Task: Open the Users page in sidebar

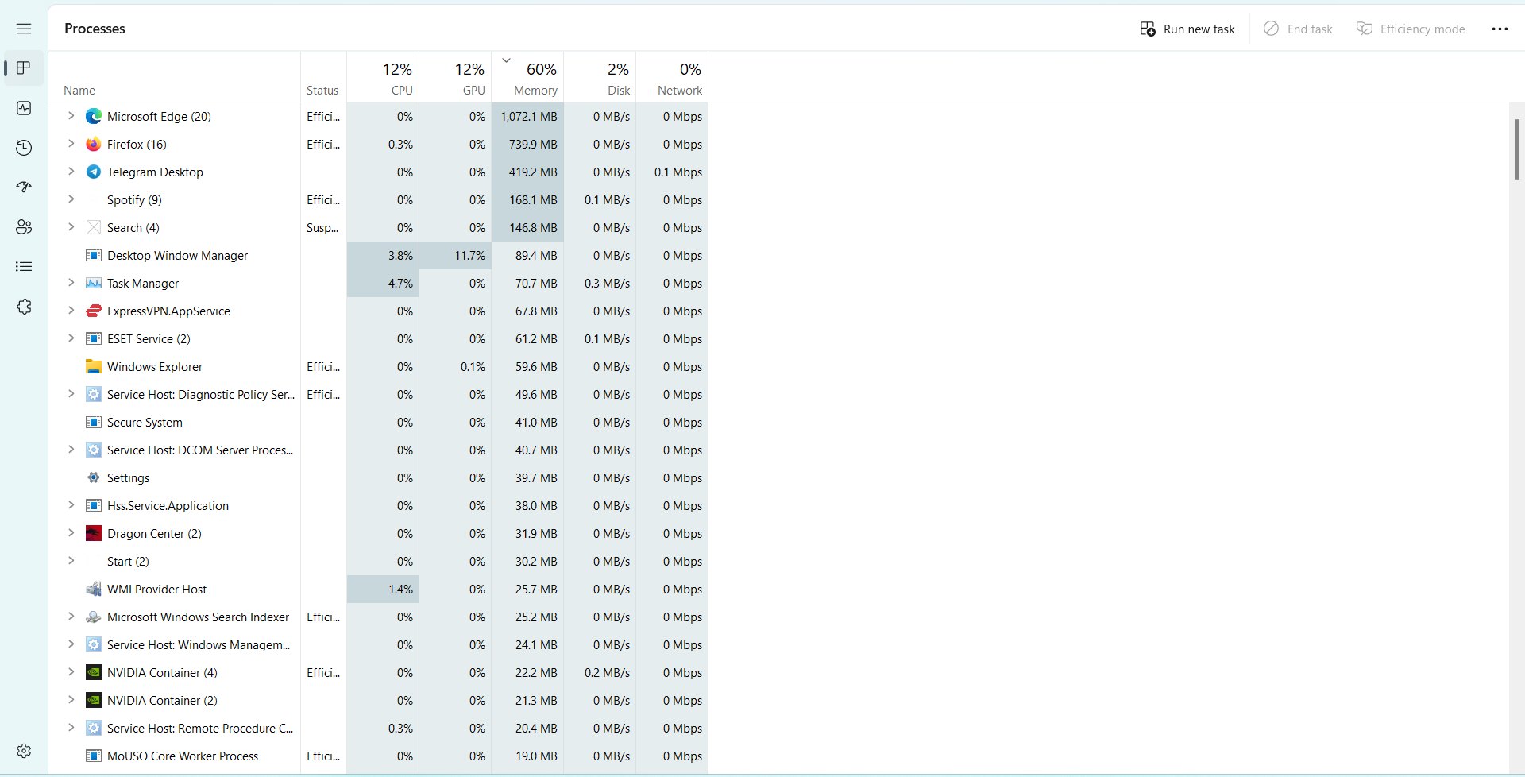Action: pos(24,227)
